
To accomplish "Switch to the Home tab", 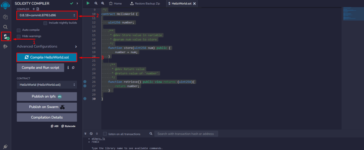I will [x=115, y=4].
